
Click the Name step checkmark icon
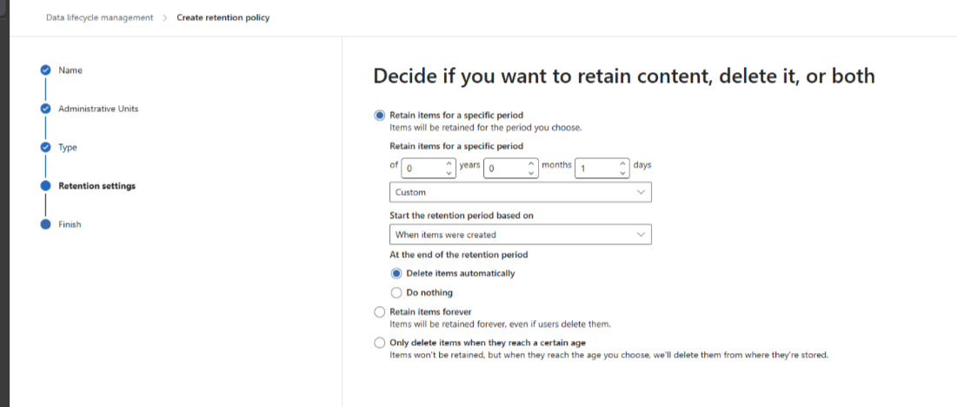45,70
